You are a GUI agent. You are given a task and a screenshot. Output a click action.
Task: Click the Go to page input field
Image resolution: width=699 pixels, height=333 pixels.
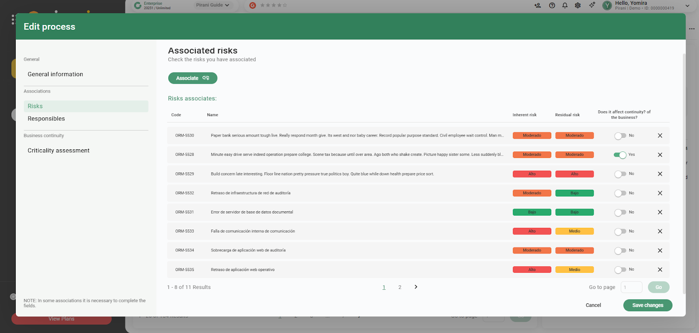(x=631, y=287)
